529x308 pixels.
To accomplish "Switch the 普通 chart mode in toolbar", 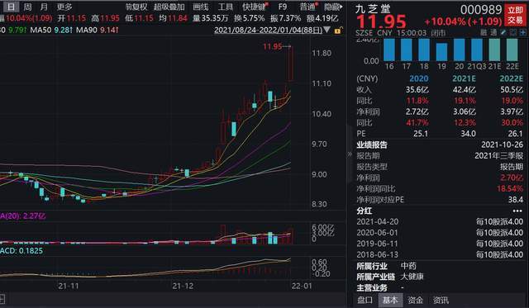I will click(308, 7).
